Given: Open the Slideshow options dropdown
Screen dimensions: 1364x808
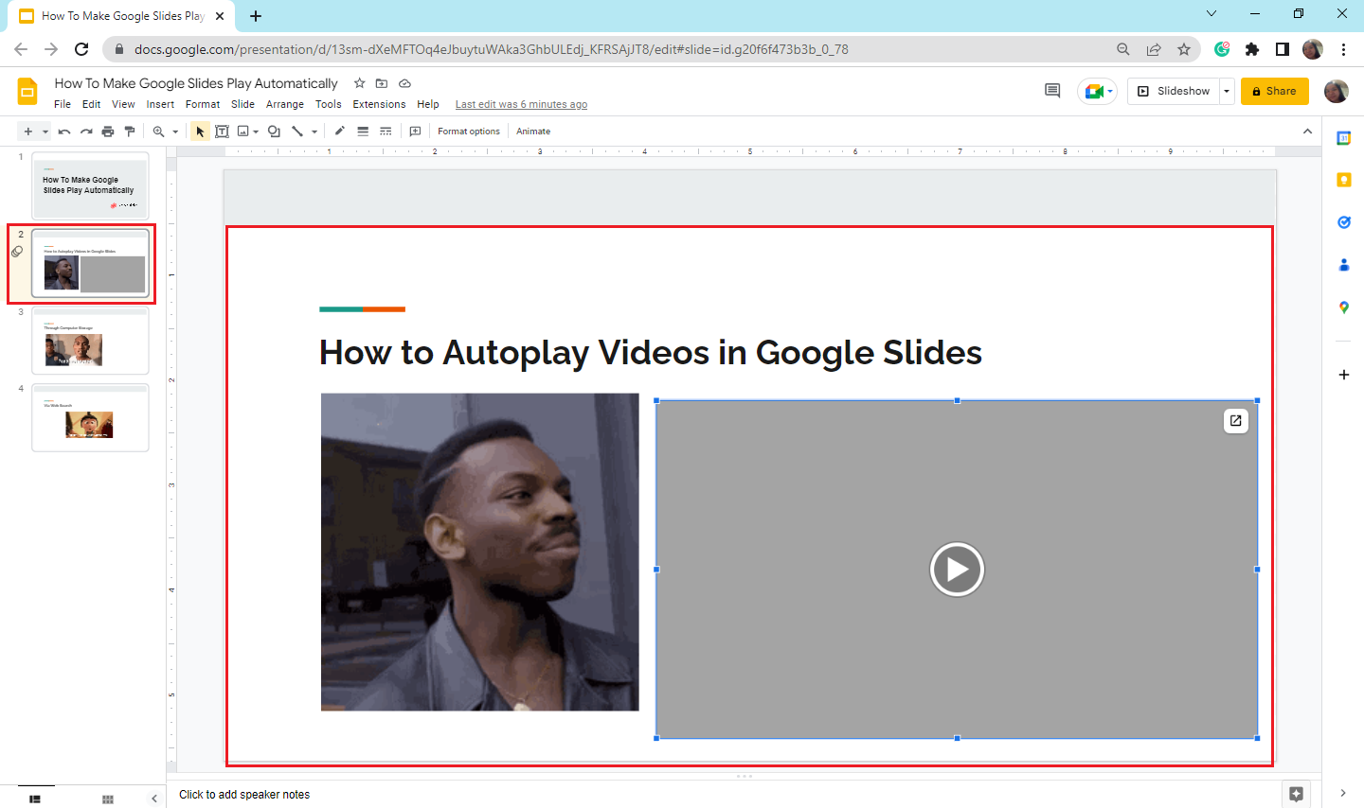Looking at the screenshot, I should [1226, 91].
